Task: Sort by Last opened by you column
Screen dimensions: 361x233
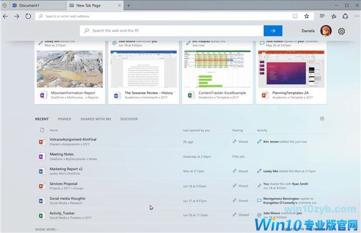Action: pyautogui.click(x=196, y=130)
